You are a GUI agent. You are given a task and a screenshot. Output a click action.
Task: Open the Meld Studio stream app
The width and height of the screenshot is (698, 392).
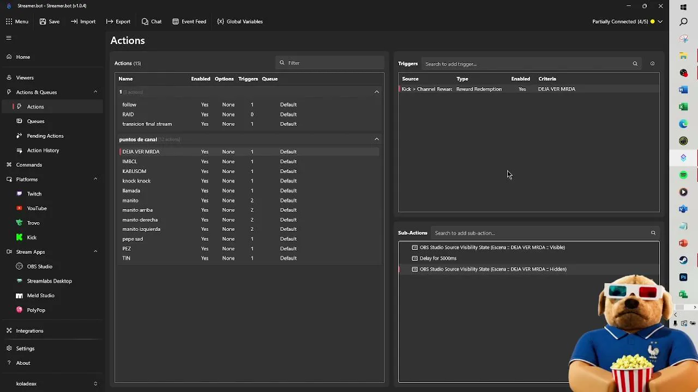(x=41, y=295)
